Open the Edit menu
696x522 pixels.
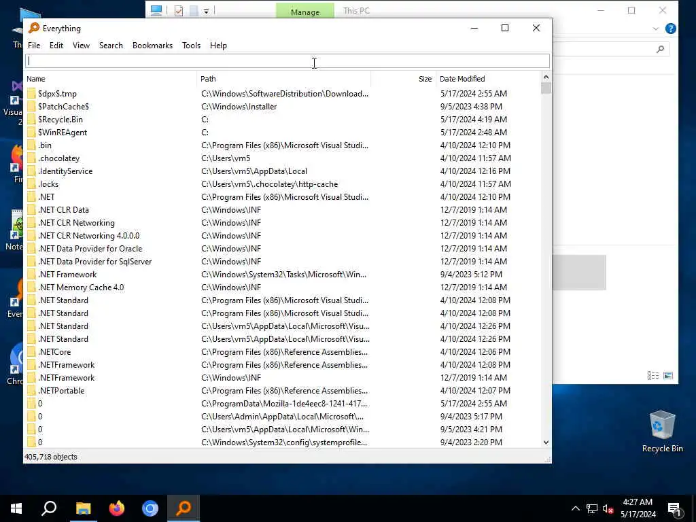(x=56, y=46)
